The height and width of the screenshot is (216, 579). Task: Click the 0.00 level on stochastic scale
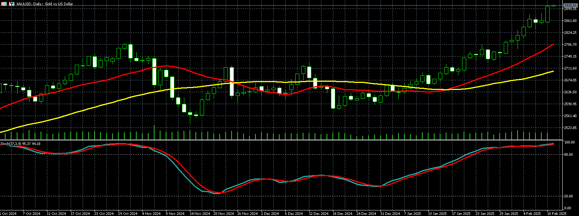tap(568, 208)
